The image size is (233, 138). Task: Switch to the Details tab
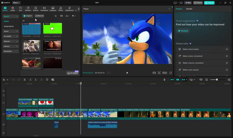(x=189, y=9)
